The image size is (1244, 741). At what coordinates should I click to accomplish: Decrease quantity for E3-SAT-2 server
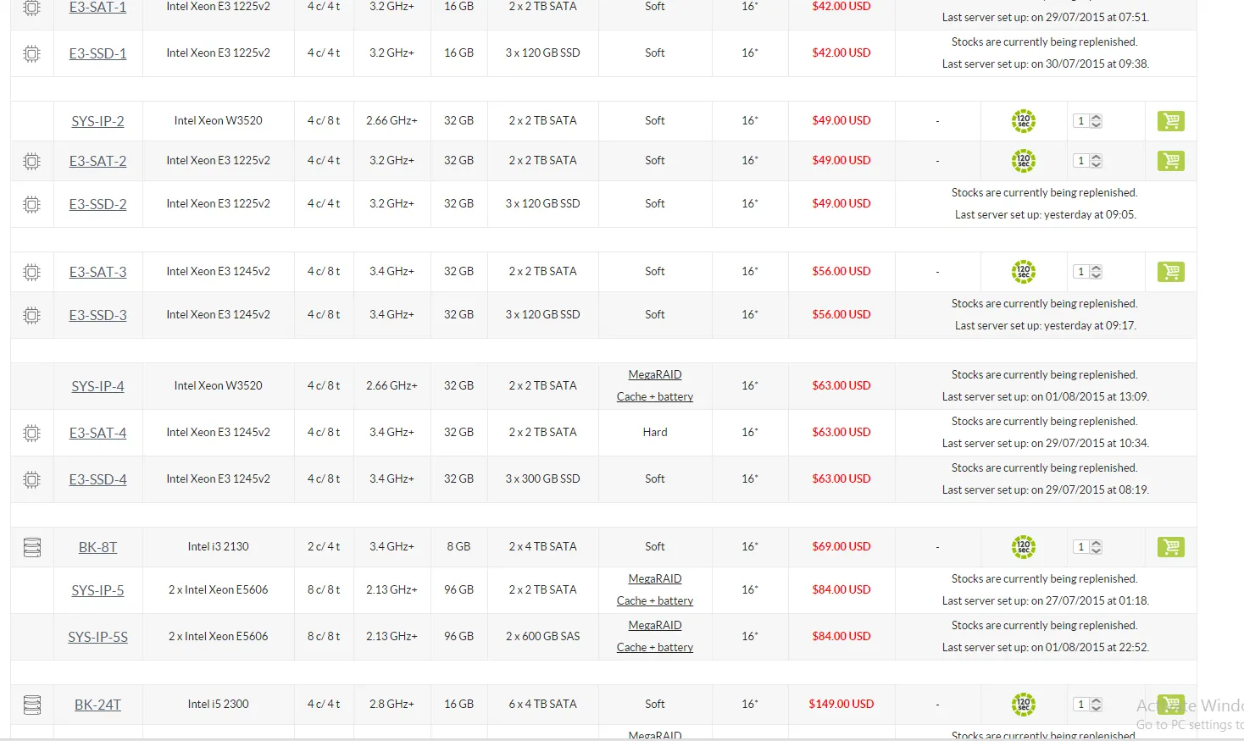tap(1096, 164)
